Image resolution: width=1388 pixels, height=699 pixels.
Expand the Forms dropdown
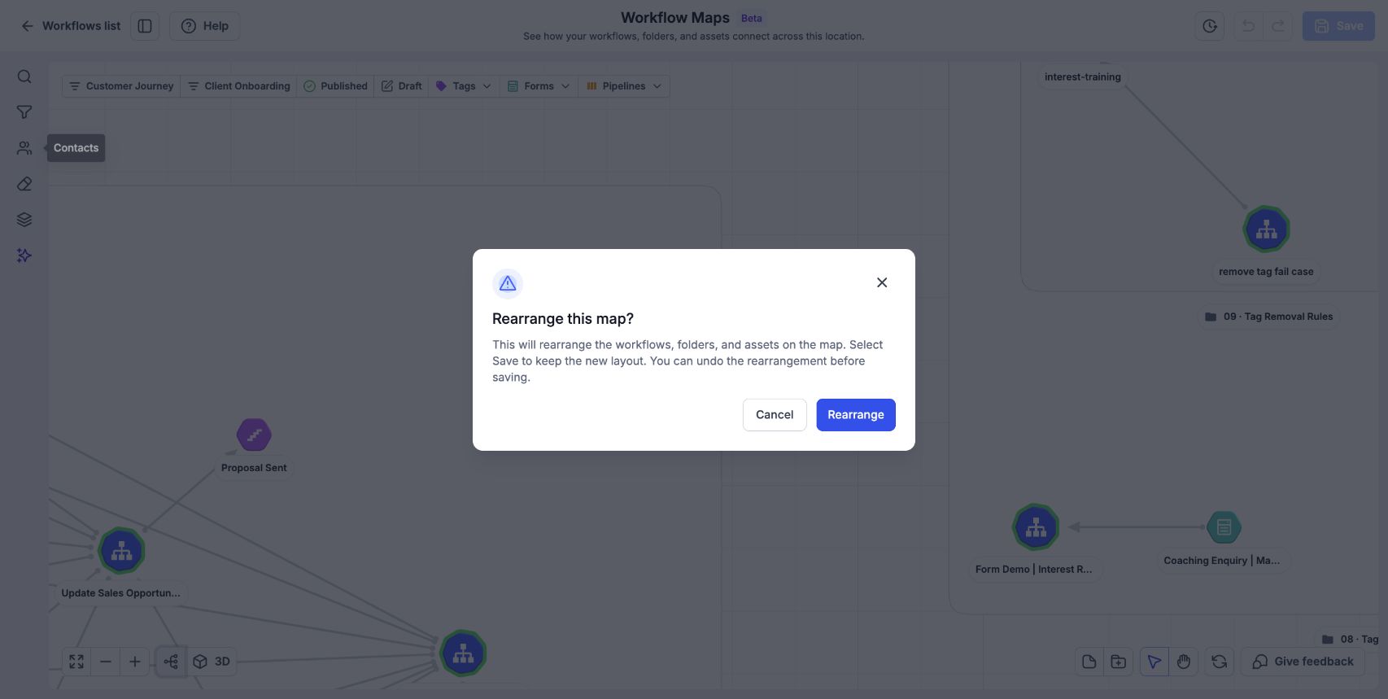(x=539, y=86)
